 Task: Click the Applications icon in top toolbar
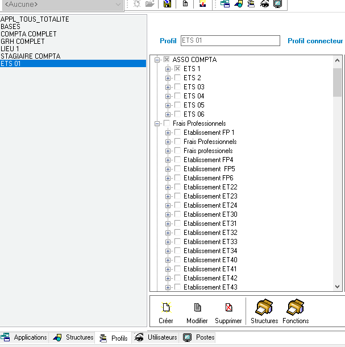pos(225,4)
